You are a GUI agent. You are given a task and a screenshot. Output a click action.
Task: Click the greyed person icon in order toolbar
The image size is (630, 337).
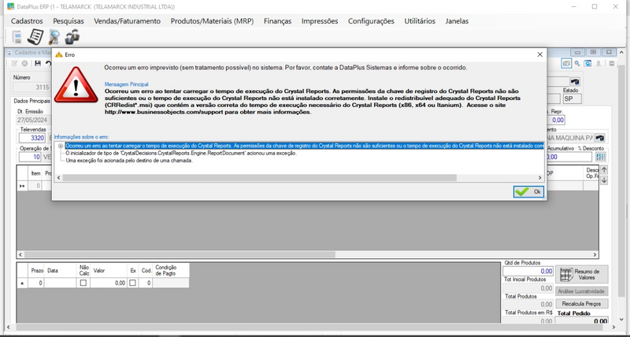[x=598, y=64]
